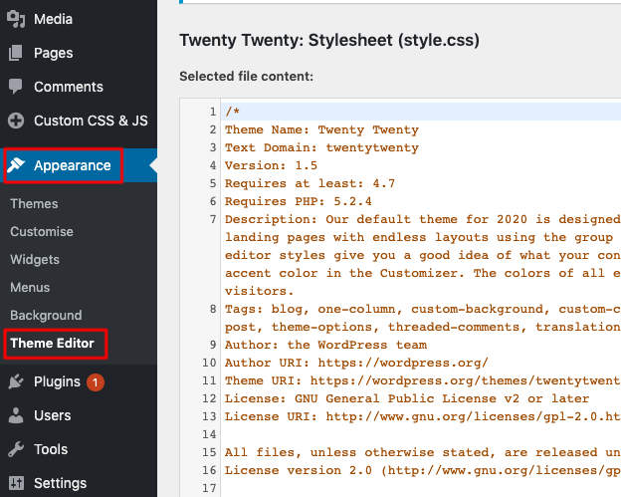Click the 'Theme URI' code line

pyautogui.click(x=423, y=380)
